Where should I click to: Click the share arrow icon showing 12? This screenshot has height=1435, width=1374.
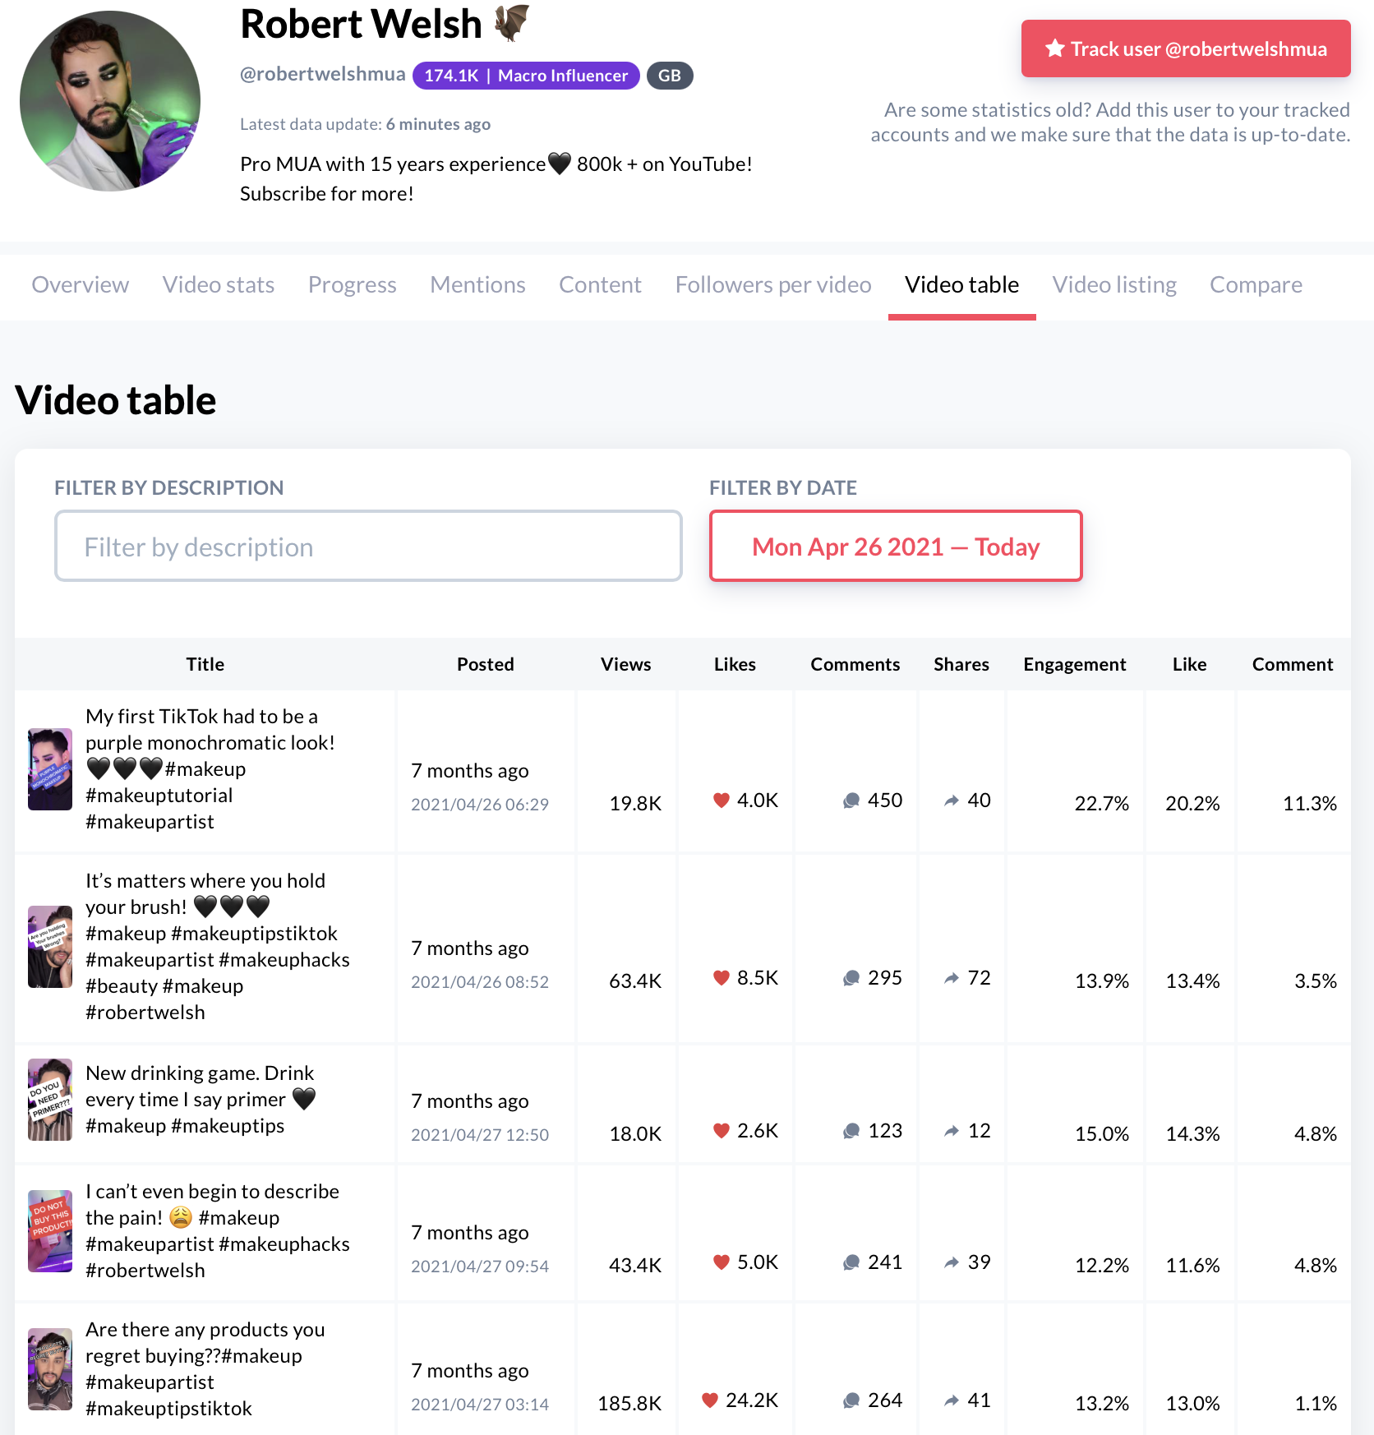tap(952, 1130)
